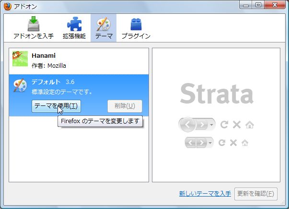Image resolution: width=289 pixels, height=209 pixels.
Task: Select the テーマ tab
Action: tap(104, 28)
